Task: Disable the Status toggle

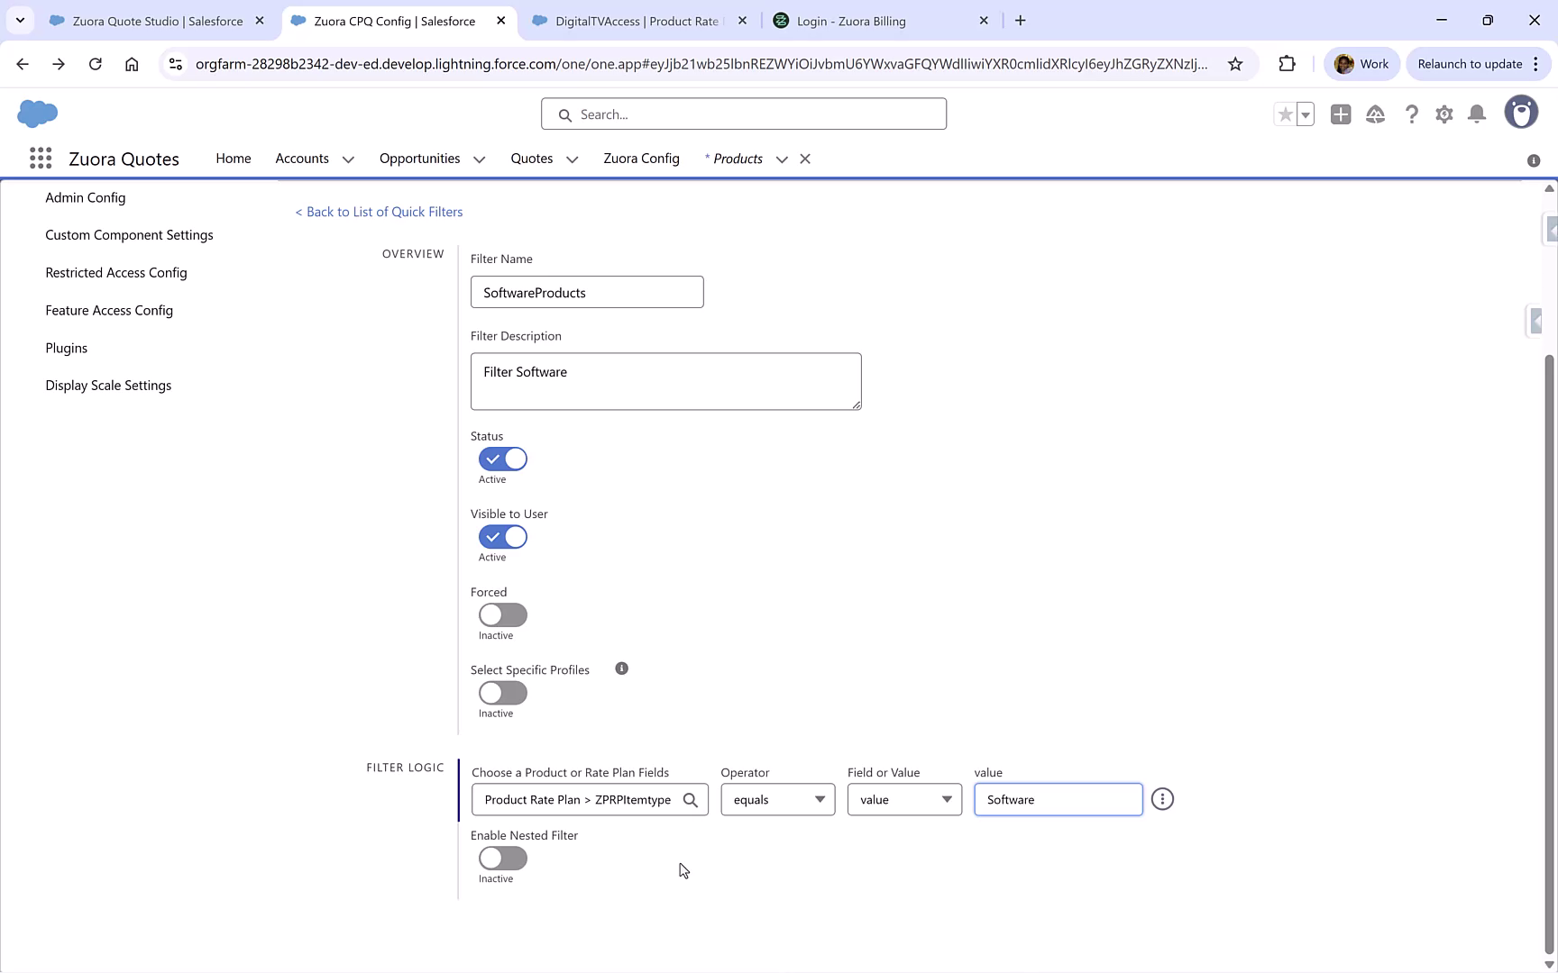Action: tap(502, 459)
